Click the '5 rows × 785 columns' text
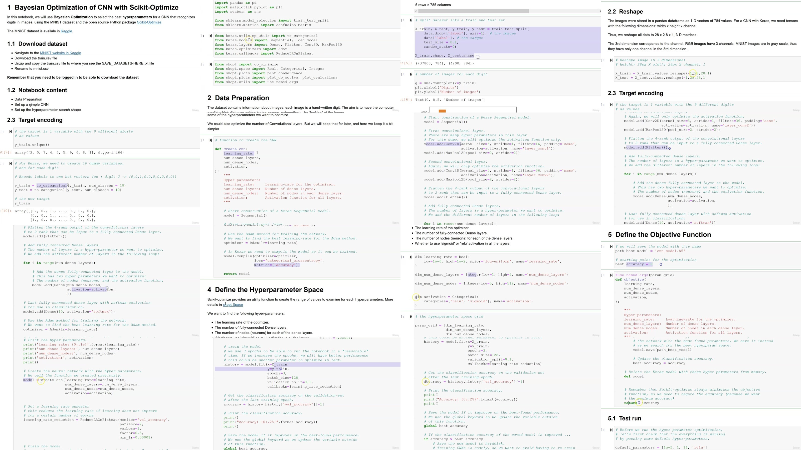 pos(433,5)
